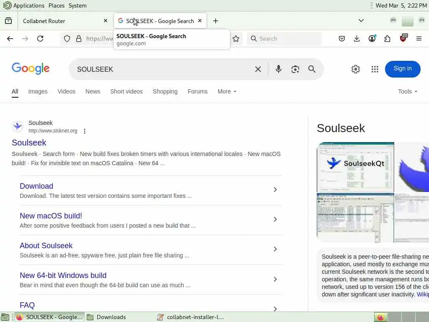Viewport: 429px width, 322px height.
Task: Go to Google homepage via logo
Action: (31, 68)
